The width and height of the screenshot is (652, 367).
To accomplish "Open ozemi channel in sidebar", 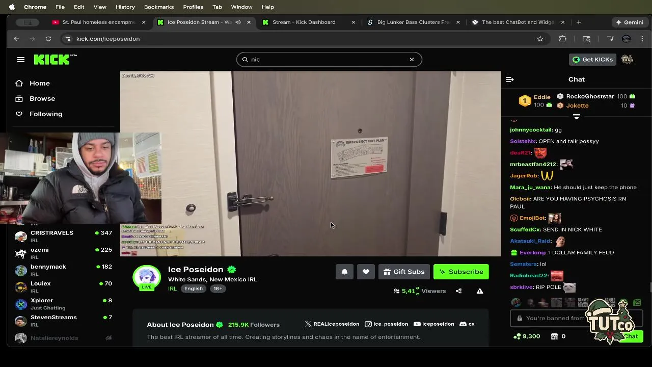I will coord(64,253).
